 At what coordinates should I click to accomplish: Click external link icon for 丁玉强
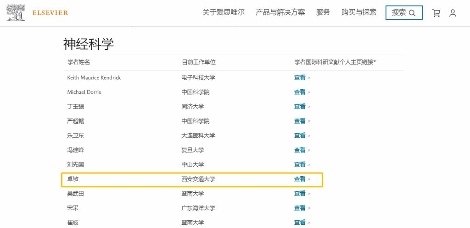[x=309, y=107]
